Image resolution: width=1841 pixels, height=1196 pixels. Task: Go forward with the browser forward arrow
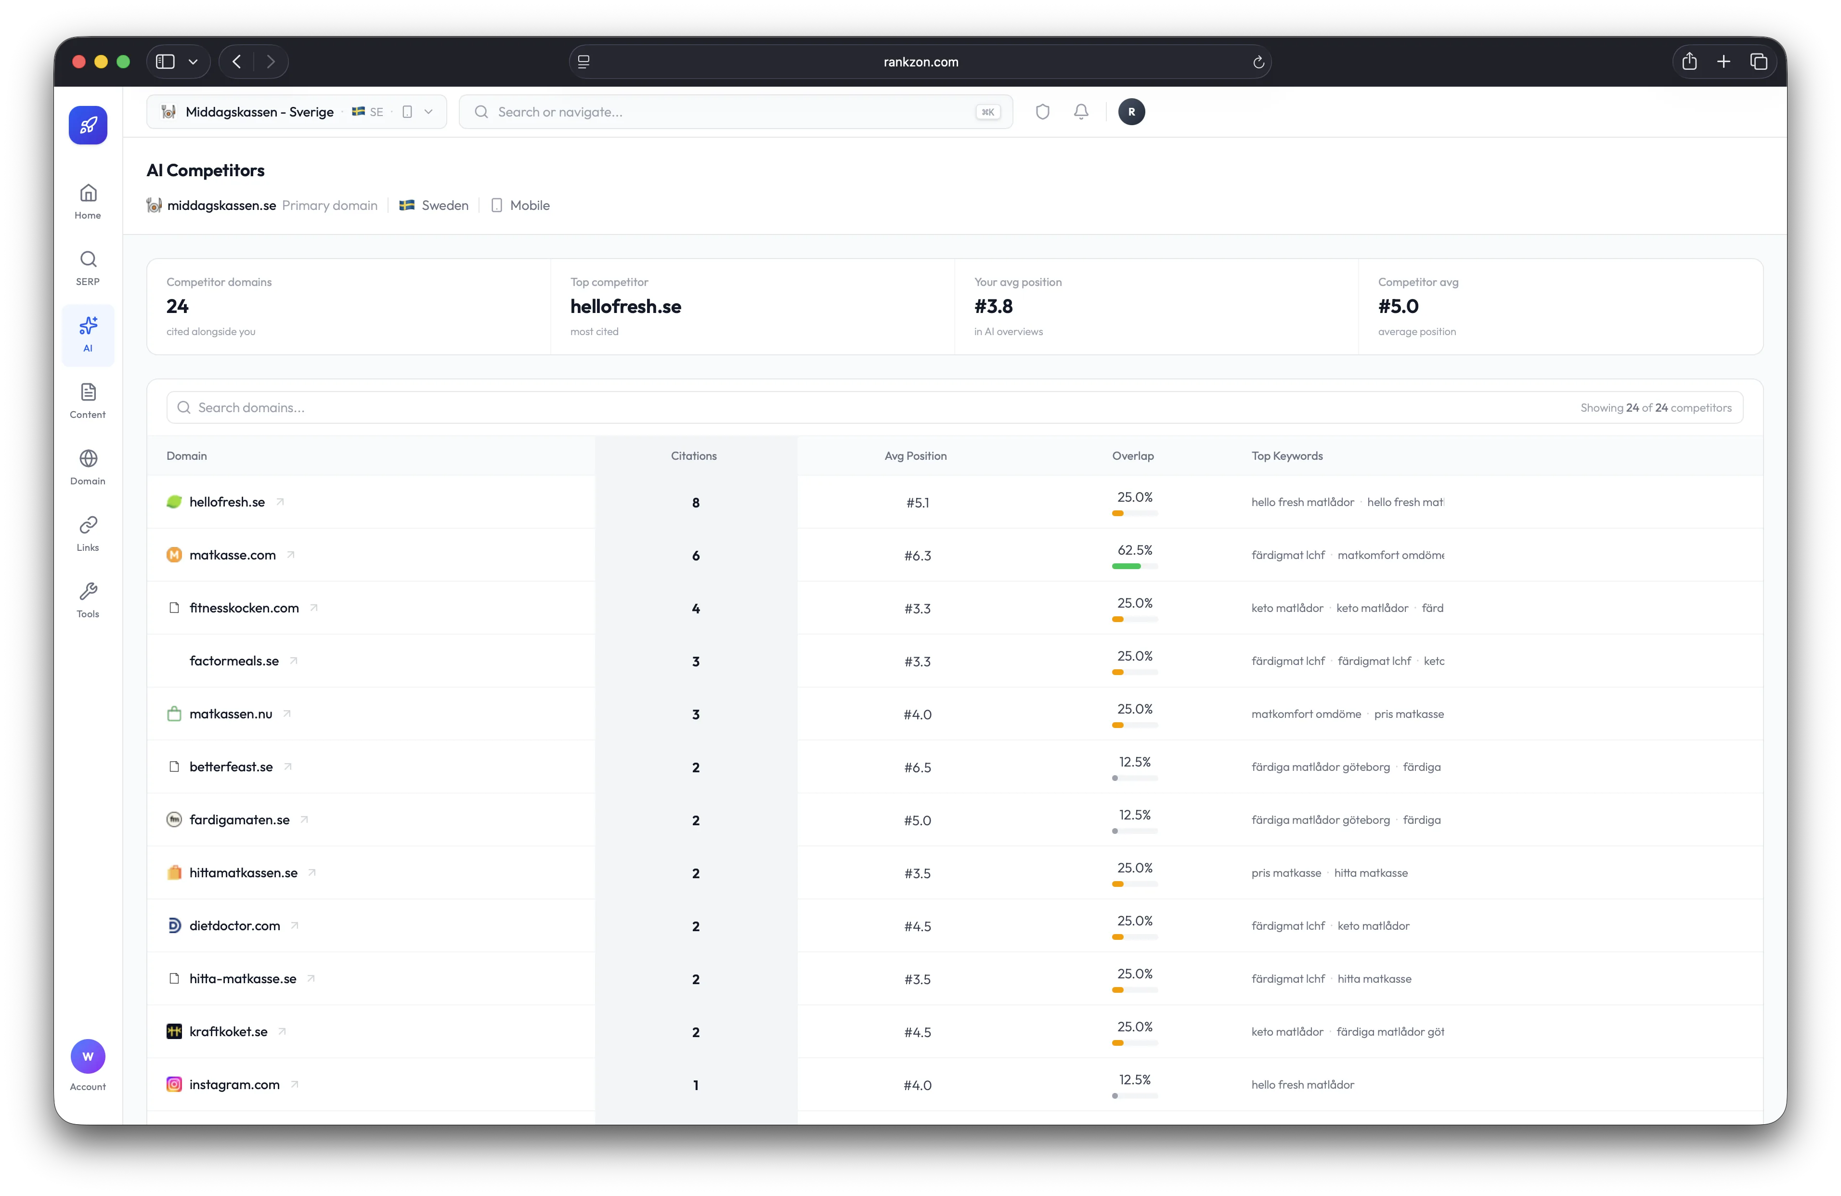pos(271,62)
